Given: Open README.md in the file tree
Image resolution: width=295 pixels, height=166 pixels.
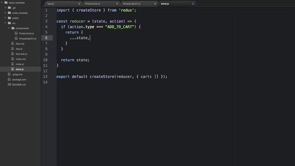Looking at the screenshot, I should [x=19, y=84].
